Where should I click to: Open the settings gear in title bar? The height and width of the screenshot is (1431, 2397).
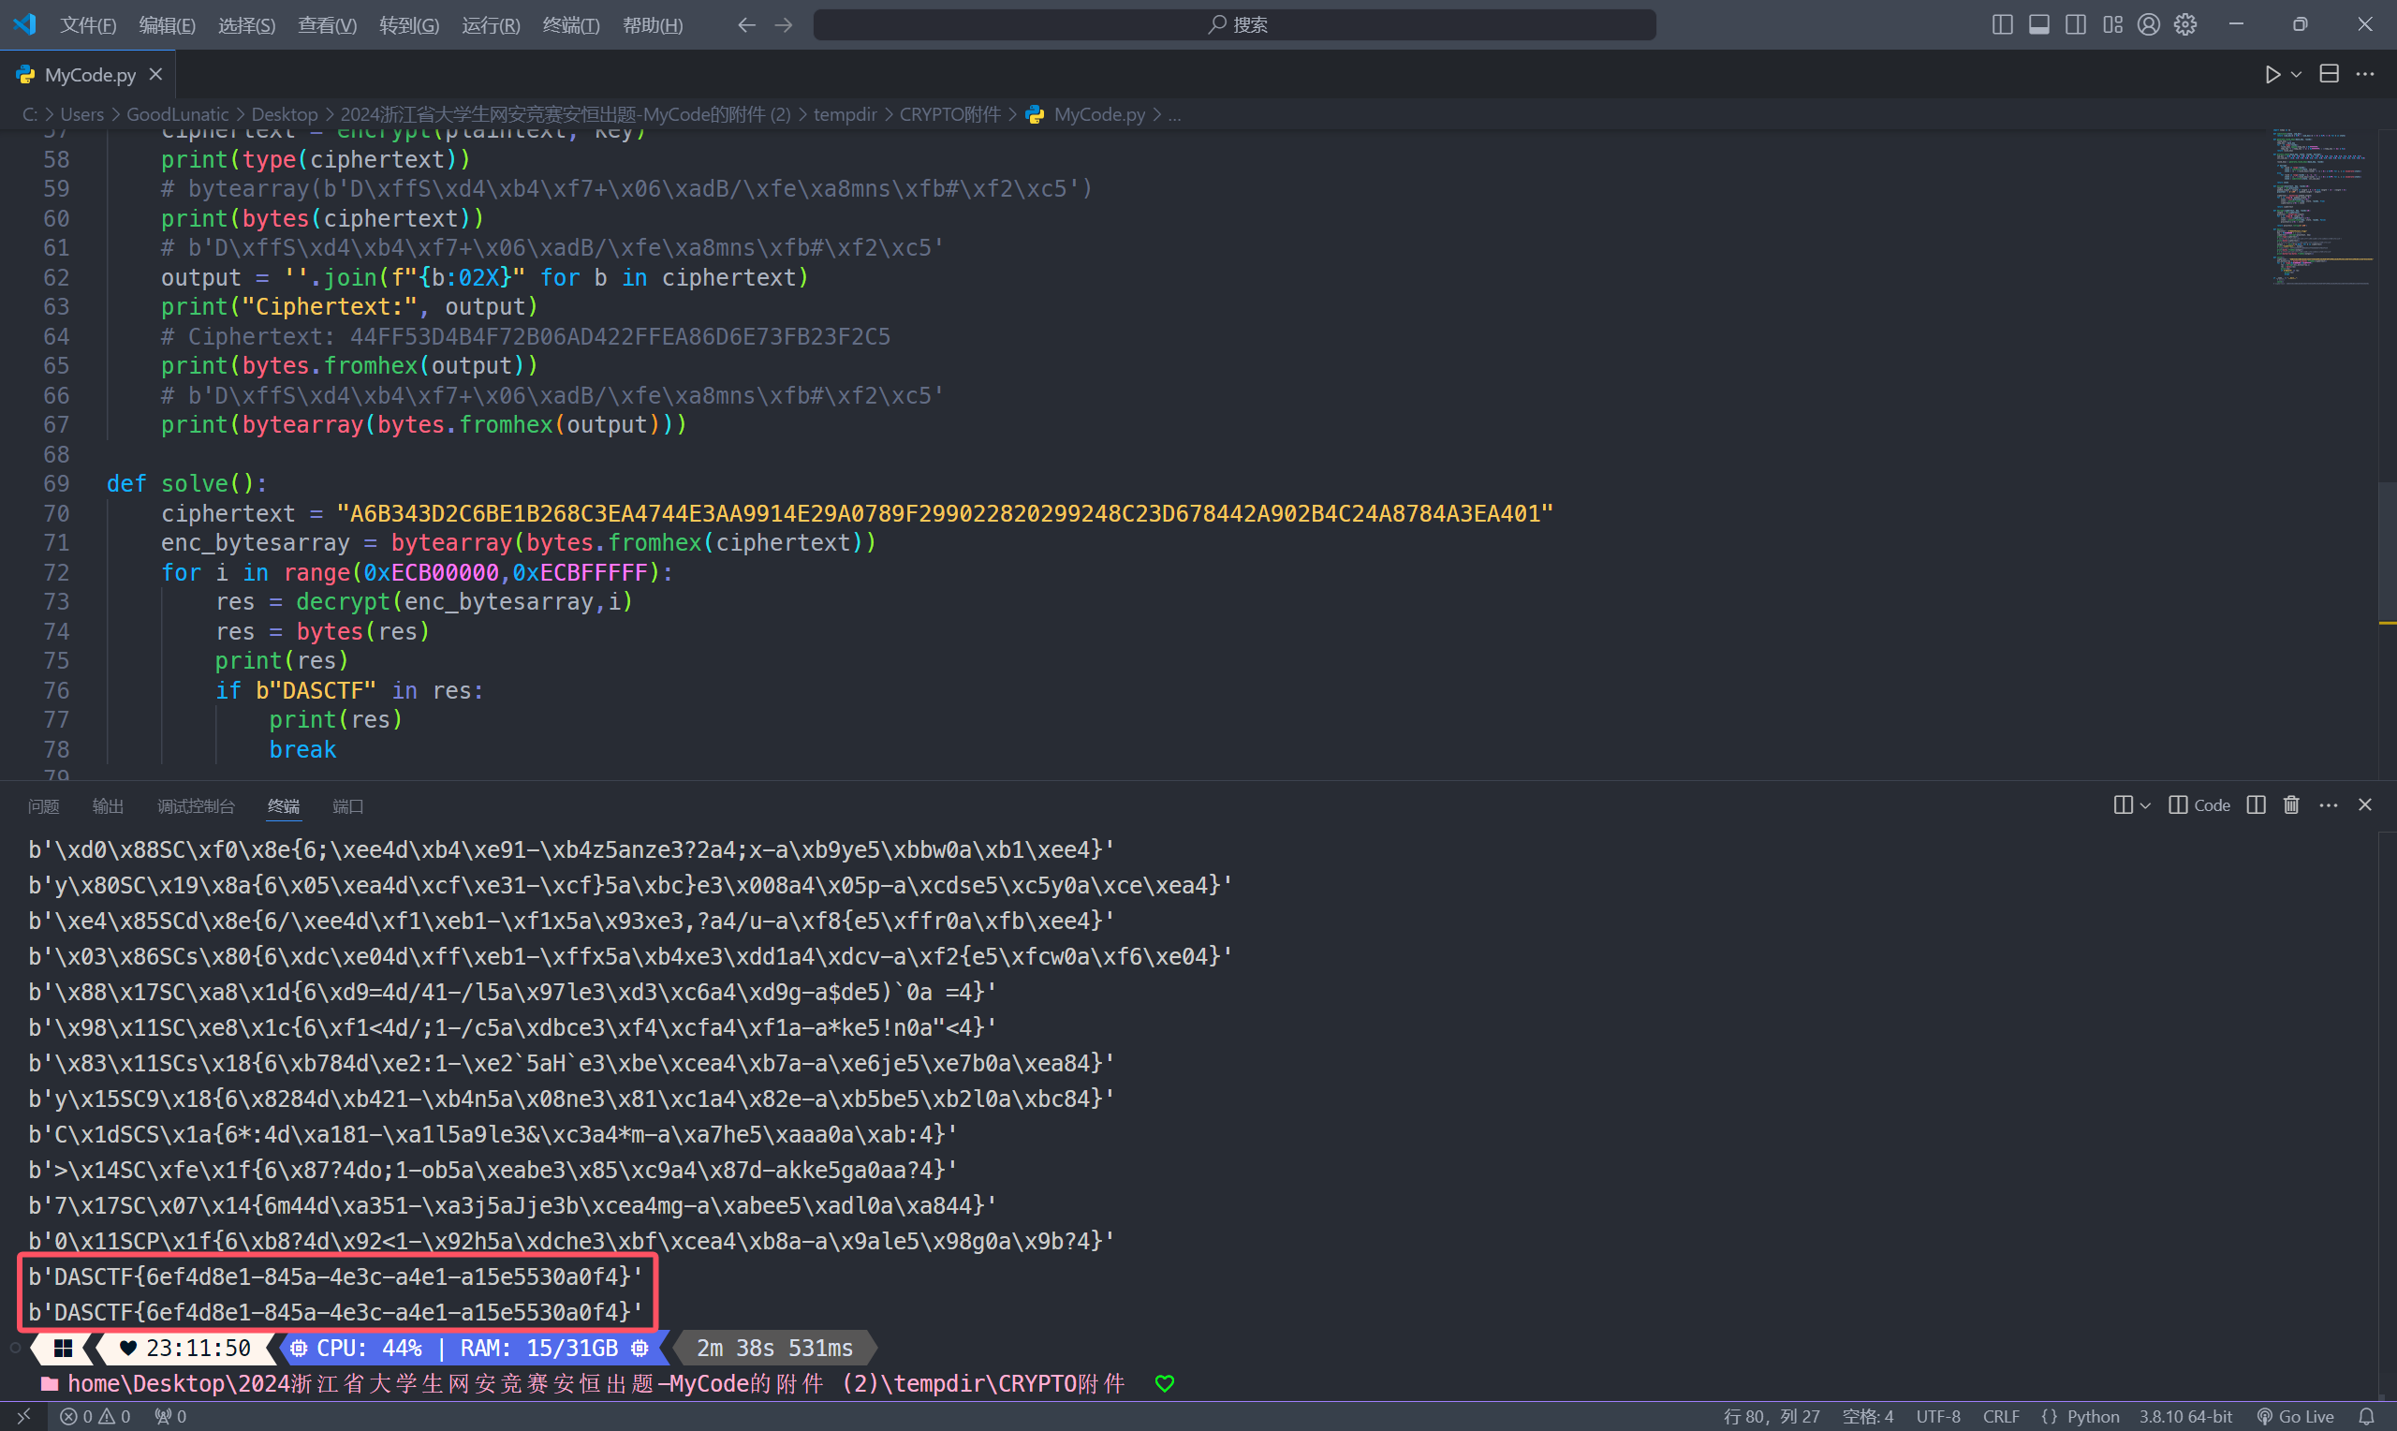tap(2185, 25)
